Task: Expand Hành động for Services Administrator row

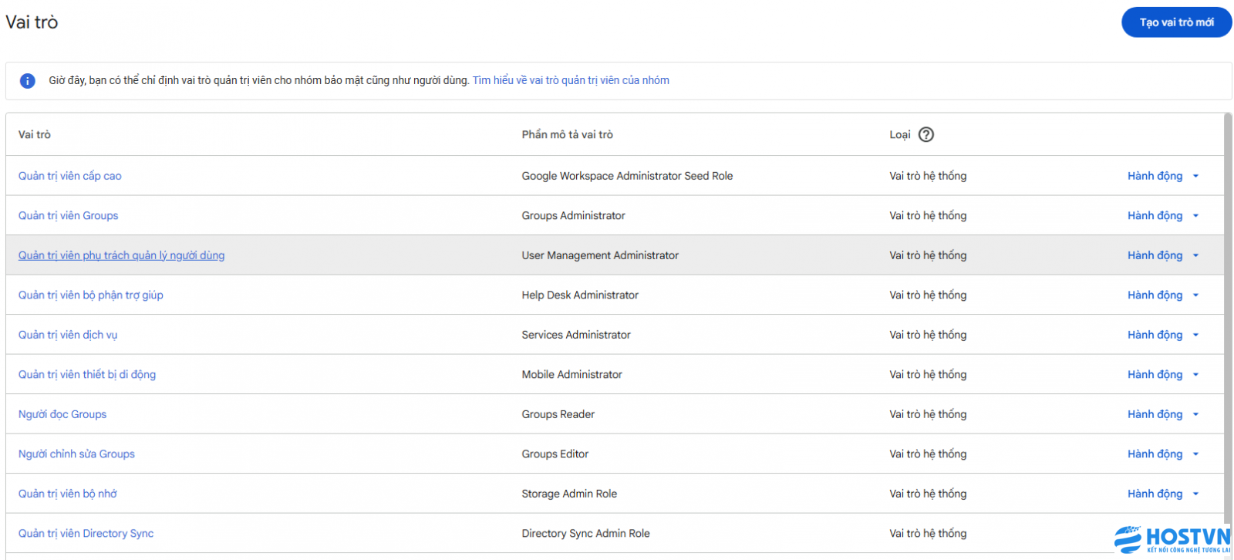Action: [1163, 335]
